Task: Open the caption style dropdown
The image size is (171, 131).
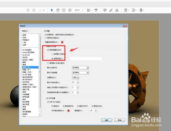Action: [76, 78]
